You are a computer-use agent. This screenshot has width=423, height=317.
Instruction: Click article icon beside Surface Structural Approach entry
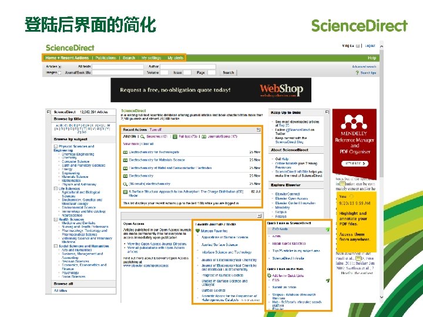tap(125, 192)
